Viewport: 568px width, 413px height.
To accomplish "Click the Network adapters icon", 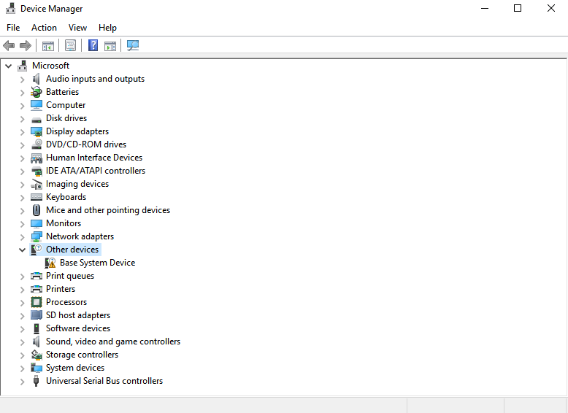I will [37, 236].
